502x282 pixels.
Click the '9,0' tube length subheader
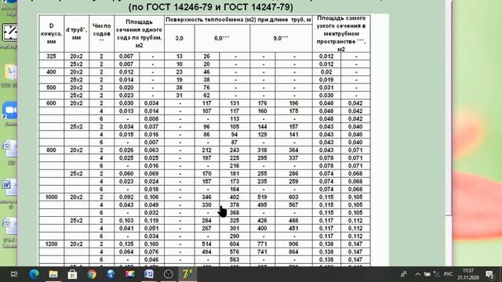click(x=281, y=38)
